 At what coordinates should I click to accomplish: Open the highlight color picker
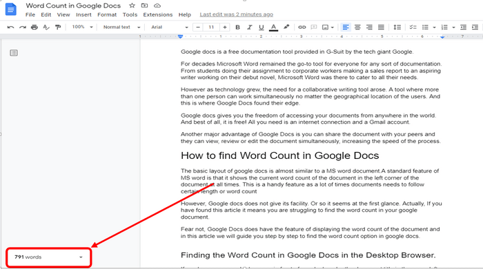click(x=286, y=27)
